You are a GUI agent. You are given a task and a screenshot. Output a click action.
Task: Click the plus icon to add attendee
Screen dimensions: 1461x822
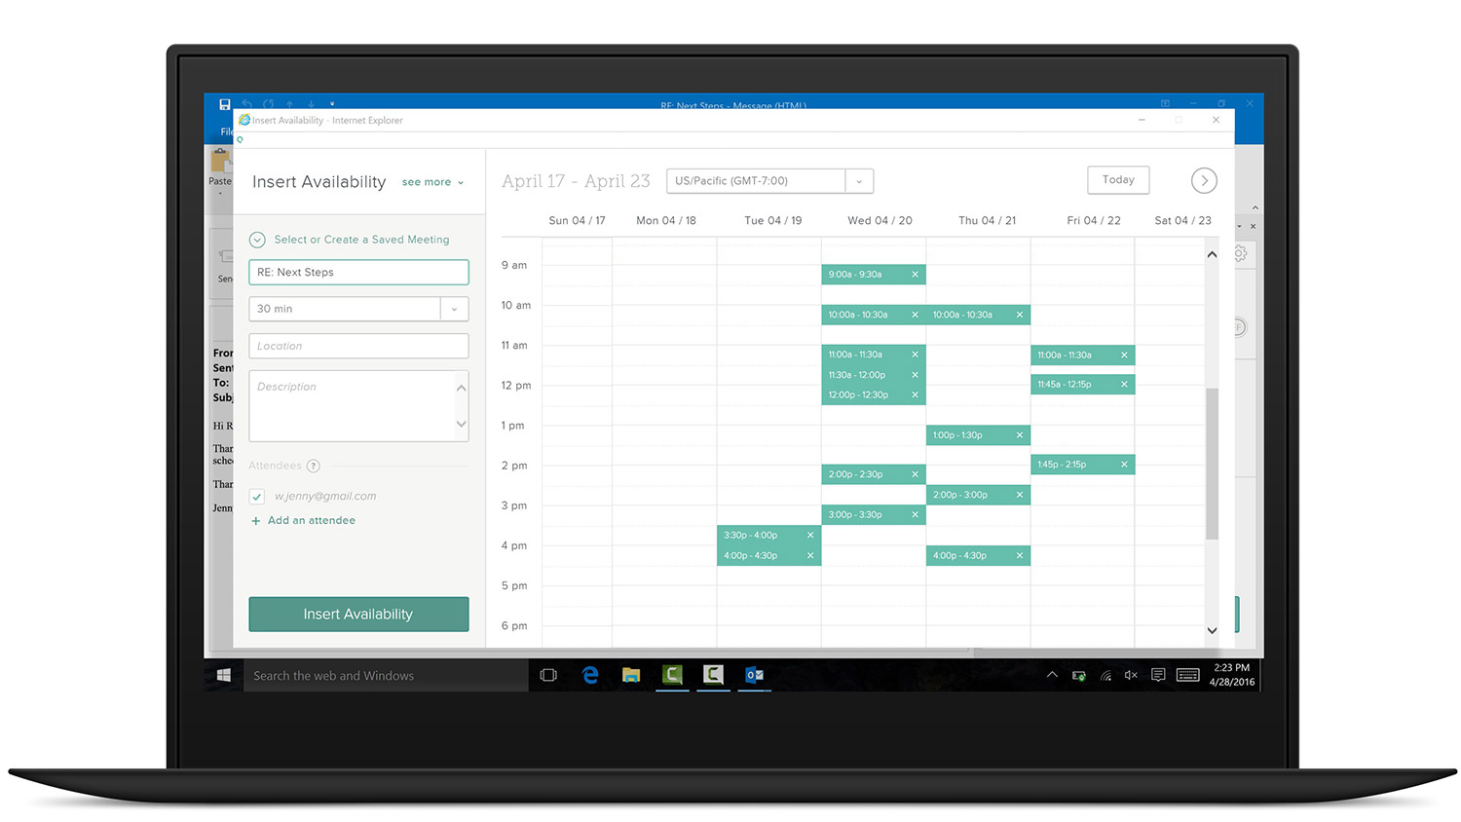point(256,521)
